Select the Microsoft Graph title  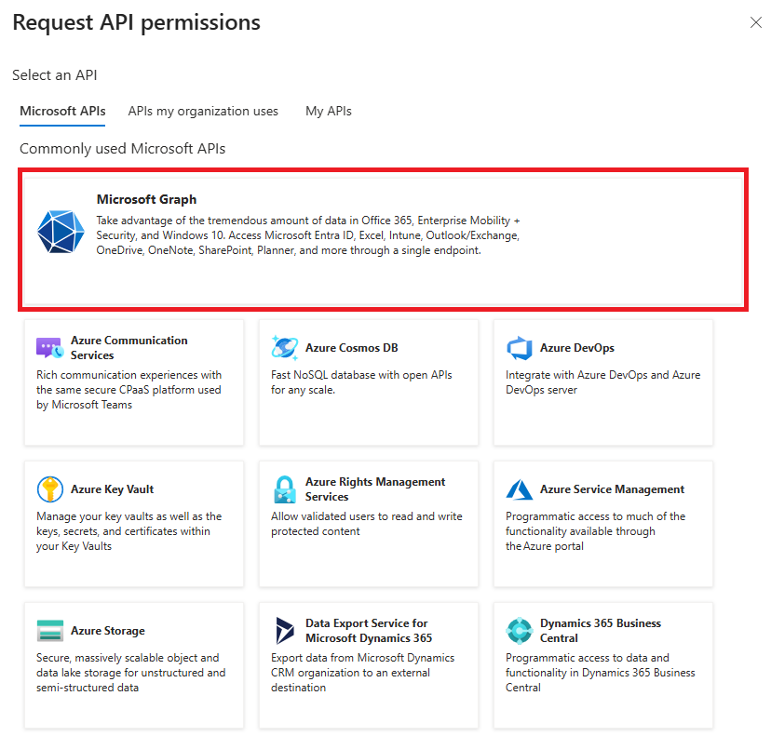tap(146, 199)
